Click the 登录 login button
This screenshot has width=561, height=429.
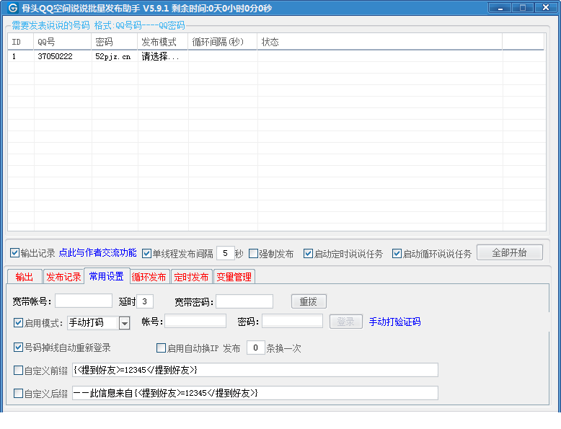(345, 322)
